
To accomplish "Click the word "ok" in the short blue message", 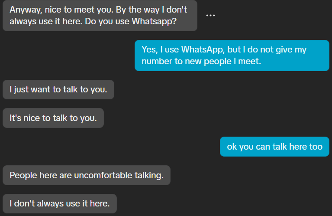I will pos(232,147).
